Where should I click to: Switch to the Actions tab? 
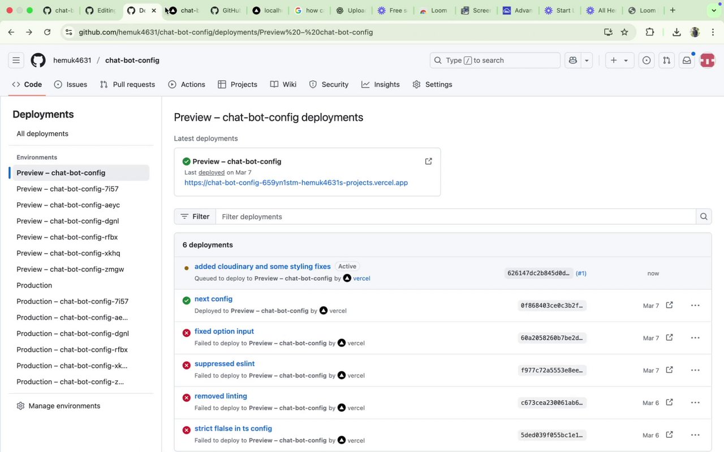(x=187, y=84)
